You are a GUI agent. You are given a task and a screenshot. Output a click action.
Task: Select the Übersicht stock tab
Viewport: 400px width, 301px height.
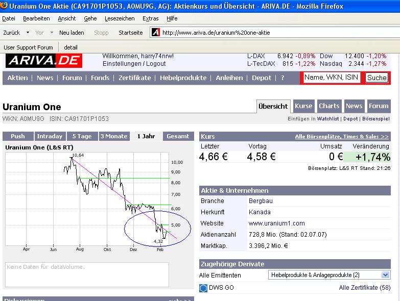point(273,106)
